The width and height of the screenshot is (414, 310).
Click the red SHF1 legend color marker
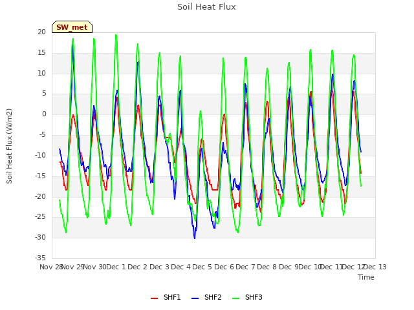tap(154, 298)
